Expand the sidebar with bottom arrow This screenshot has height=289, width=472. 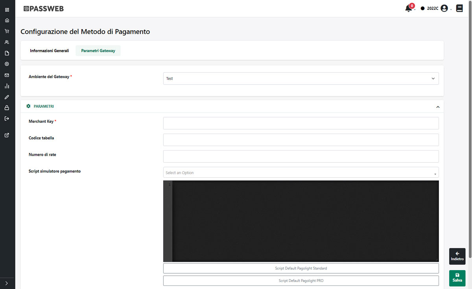click(x=7, y=283)
